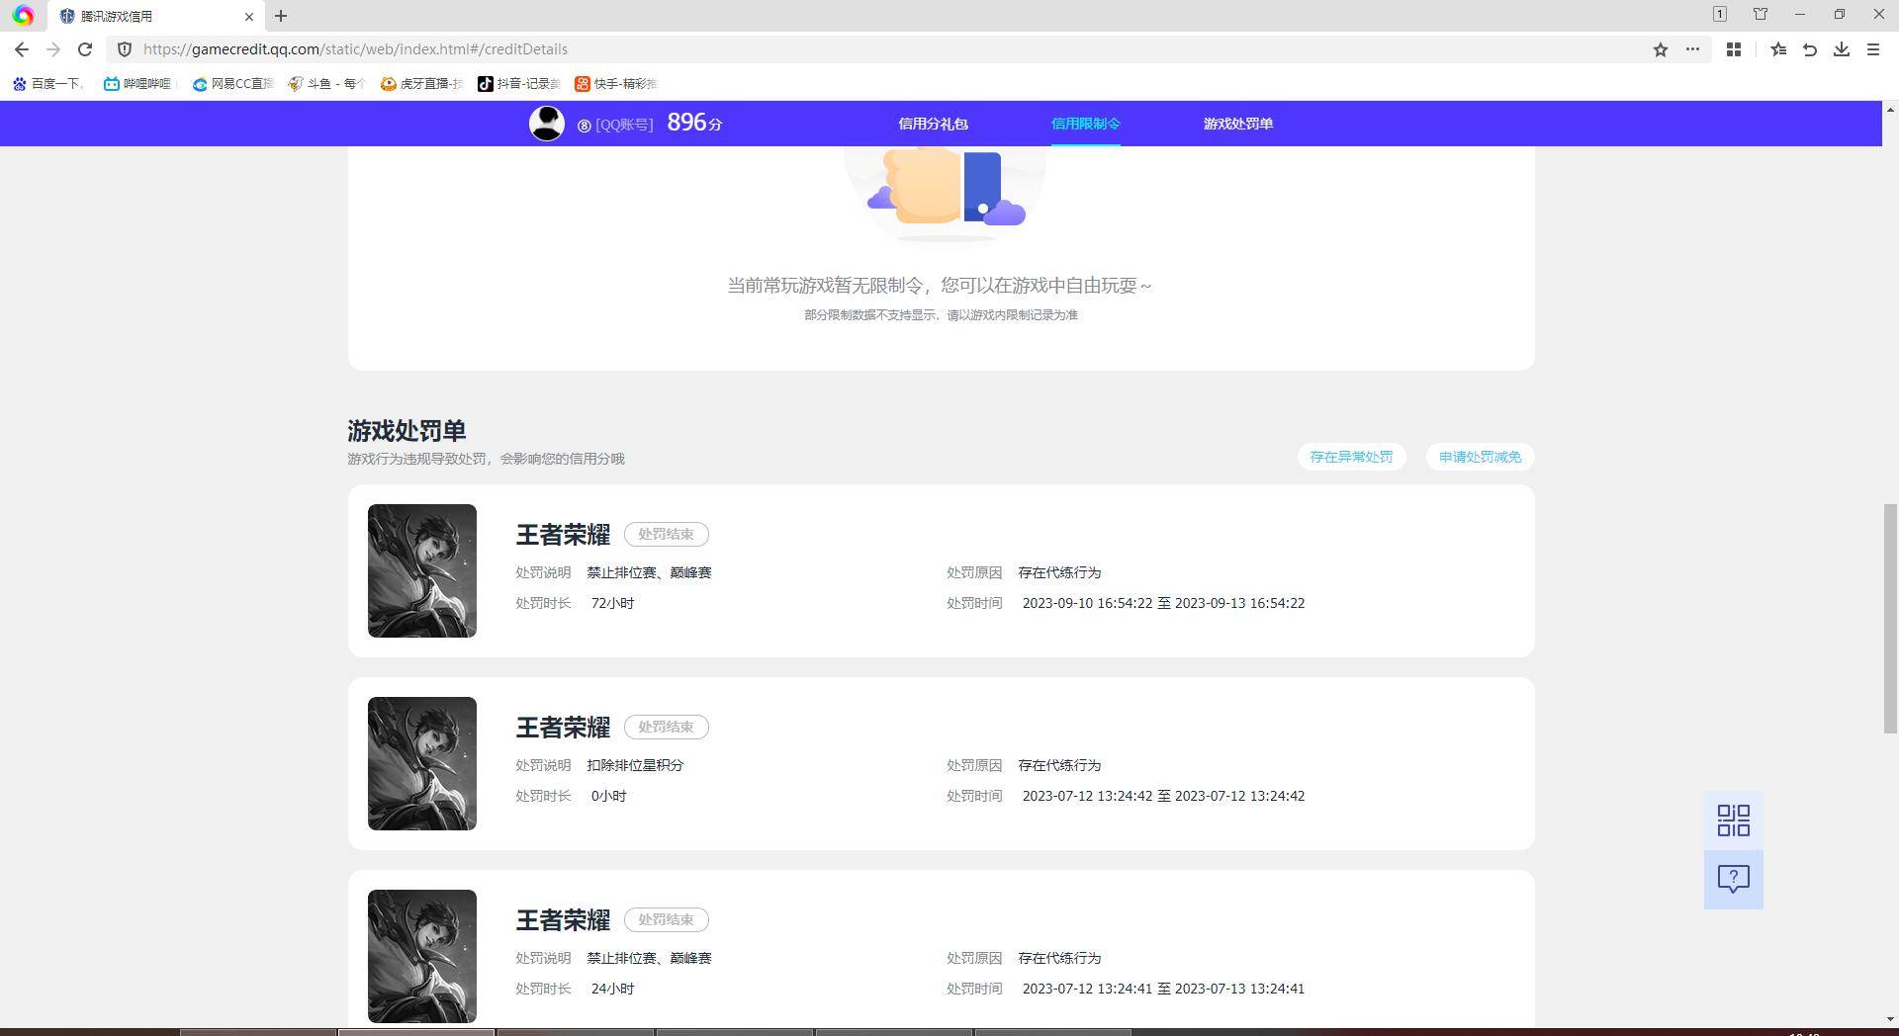1899x1036 pixels.
Task: Click the QR code floating icon
Action: (1733, 820)
